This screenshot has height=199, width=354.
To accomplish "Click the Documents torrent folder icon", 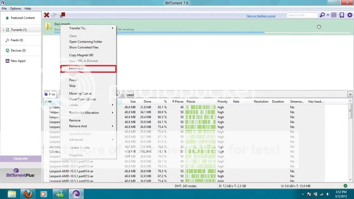I will click(x=48, y=27).
